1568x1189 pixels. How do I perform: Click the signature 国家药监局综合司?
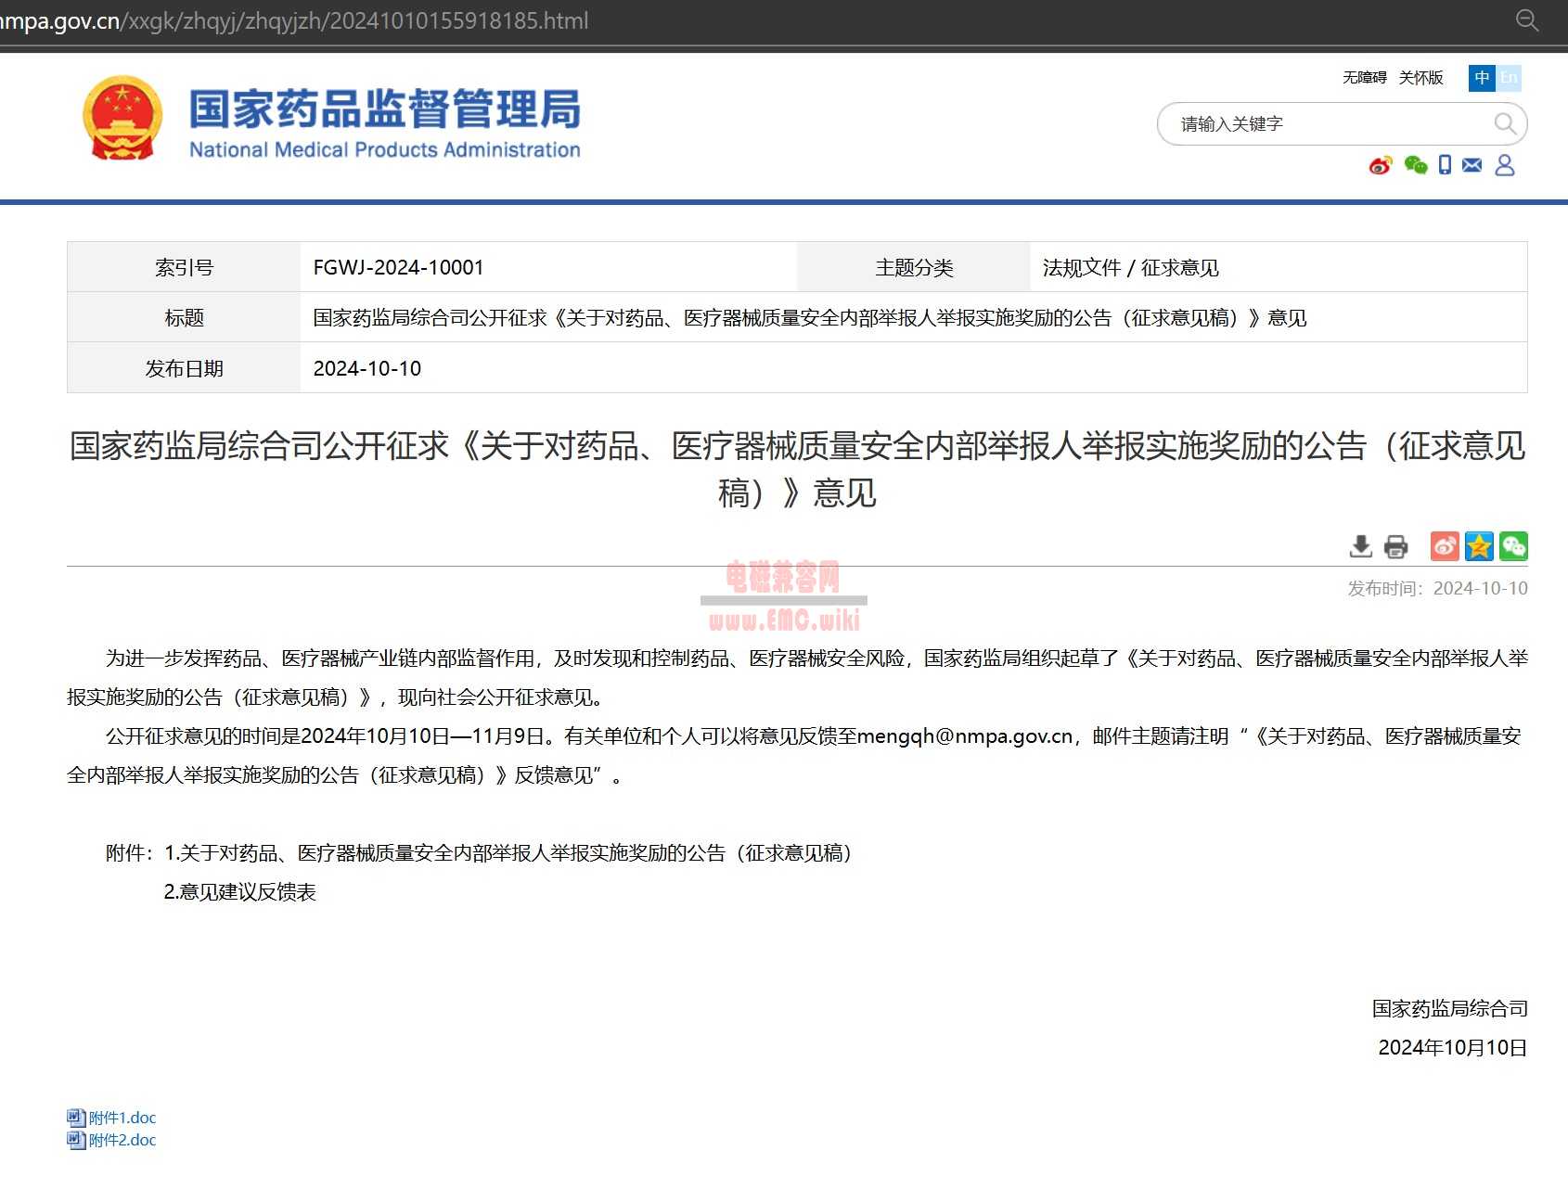coord(1449,1009)
